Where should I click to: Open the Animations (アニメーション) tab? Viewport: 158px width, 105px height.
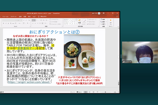coord(6,17)
